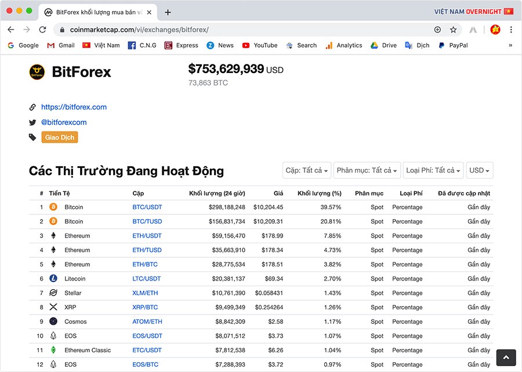
Task: Open the ETC/USDT pair link
Action: pyautogui.click(x=147, y=350)
